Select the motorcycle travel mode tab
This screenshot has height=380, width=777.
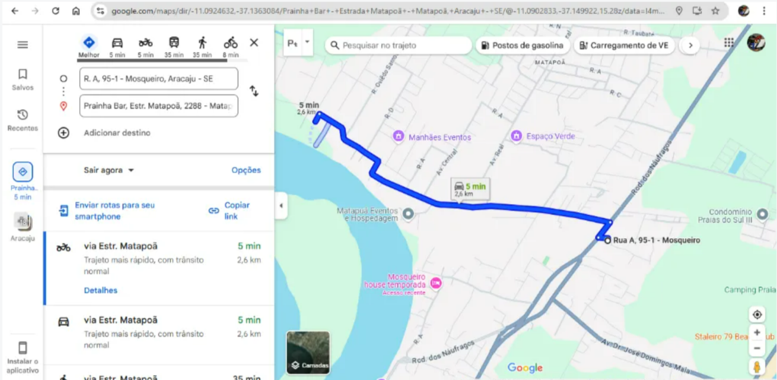(146, 47)
